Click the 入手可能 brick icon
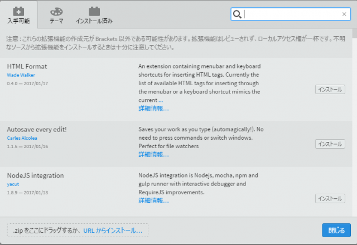The image size is (357, 245). point(18,11)
